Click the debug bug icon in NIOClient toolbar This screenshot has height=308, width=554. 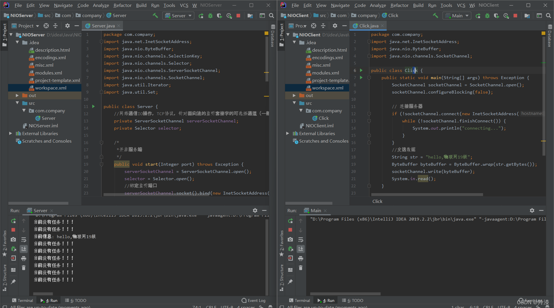(487, 16)
